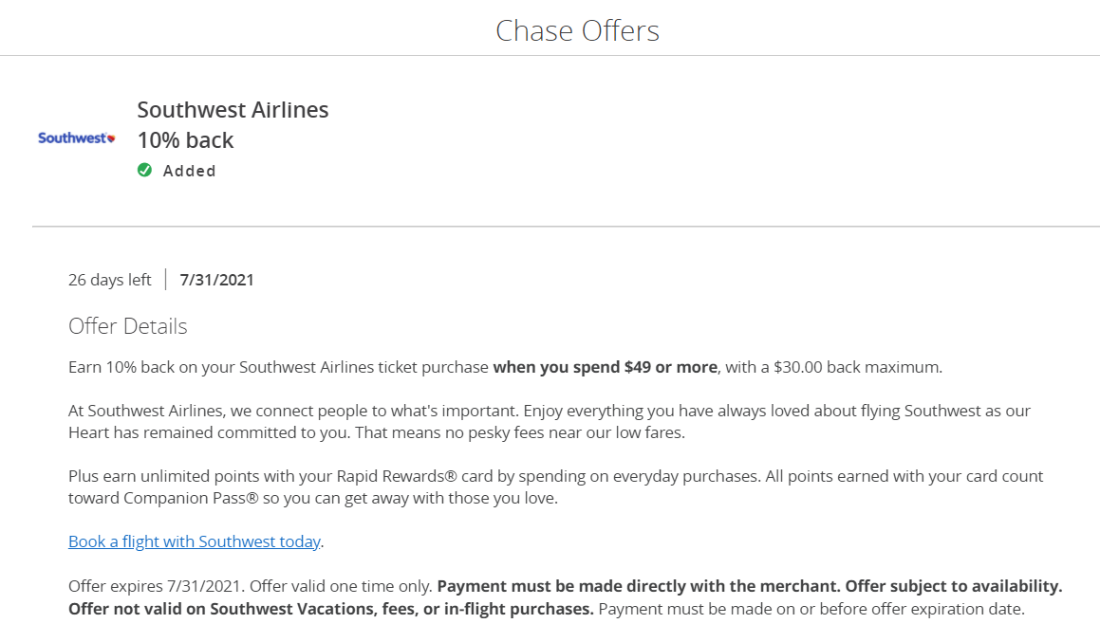Viewport: 1100px width, 642px height.
Task: Click the Southwest Airlines offer heading
Action: pos(233,109)
